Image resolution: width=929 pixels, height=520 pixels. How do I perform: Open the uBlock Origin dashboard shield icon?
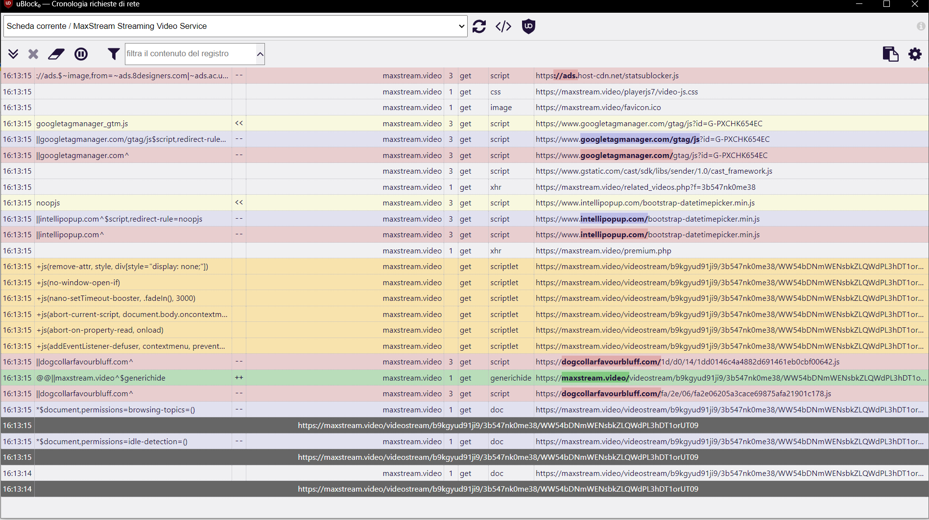(528, 26)
